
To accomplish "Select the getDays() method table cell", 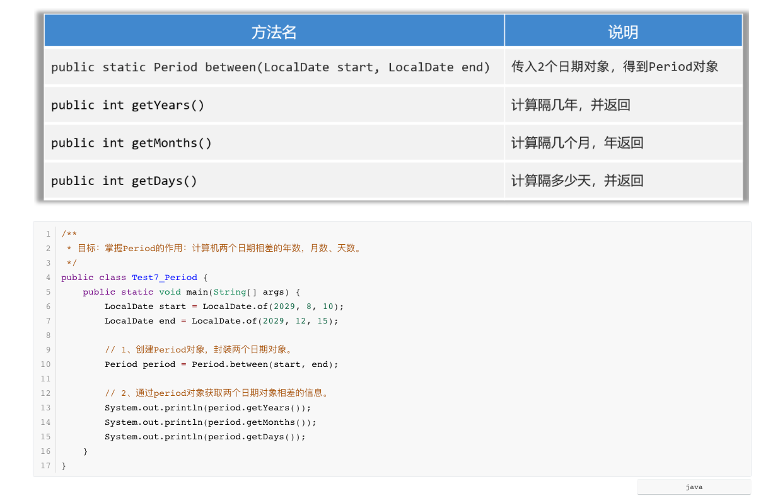I will [124, 181].
